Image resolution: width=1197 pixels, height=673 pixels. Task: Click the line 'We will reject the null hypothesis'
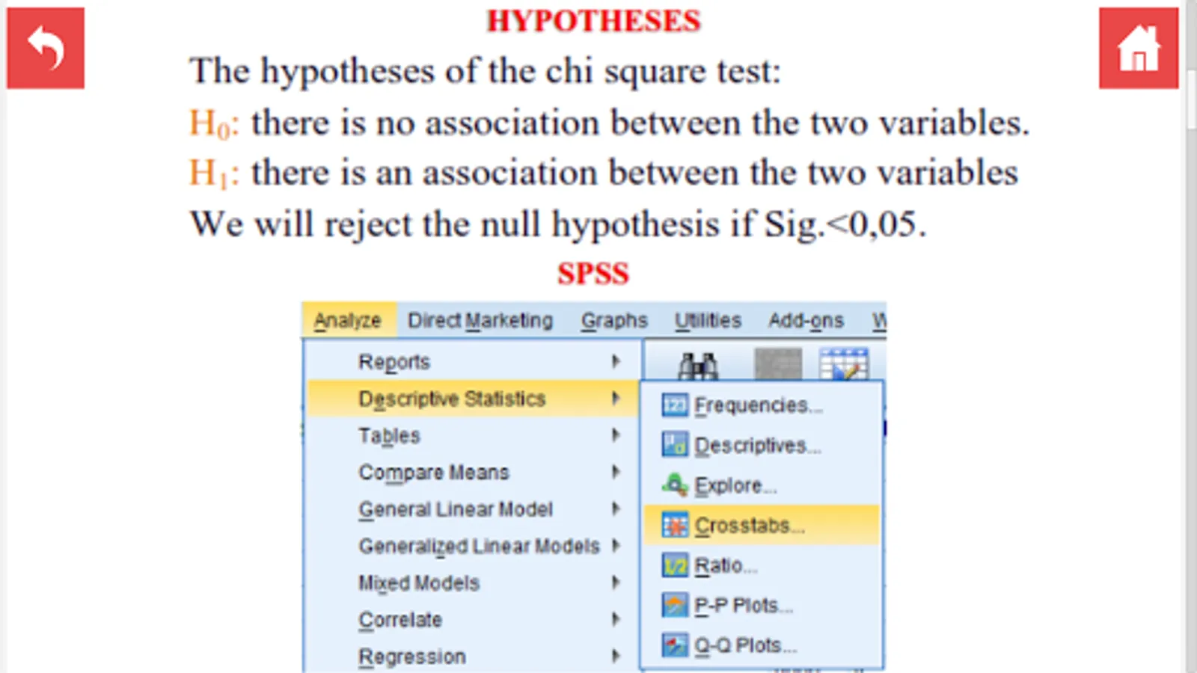[557, 224]
